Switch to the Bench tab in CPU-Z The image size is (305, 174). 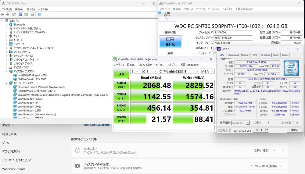click(276, 55)
